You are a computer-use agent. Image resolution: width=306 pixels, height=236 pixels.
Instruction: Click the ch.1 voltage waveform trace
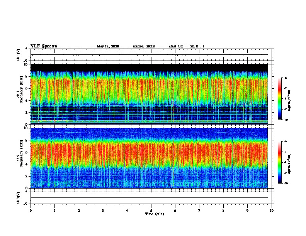click(x=149, y=55)
